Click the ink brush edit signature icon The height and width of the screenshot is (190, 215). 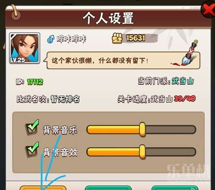[189, 52]
